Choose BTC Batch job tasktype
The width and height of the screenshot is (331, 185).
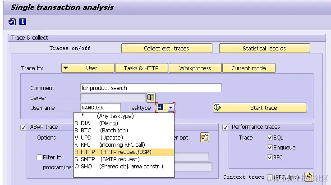[124, 130]
